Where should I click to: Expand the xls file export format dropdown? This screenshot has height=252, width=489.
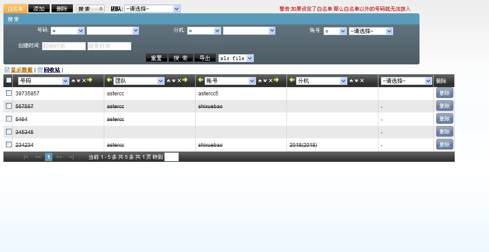click(x=236, y=58)
